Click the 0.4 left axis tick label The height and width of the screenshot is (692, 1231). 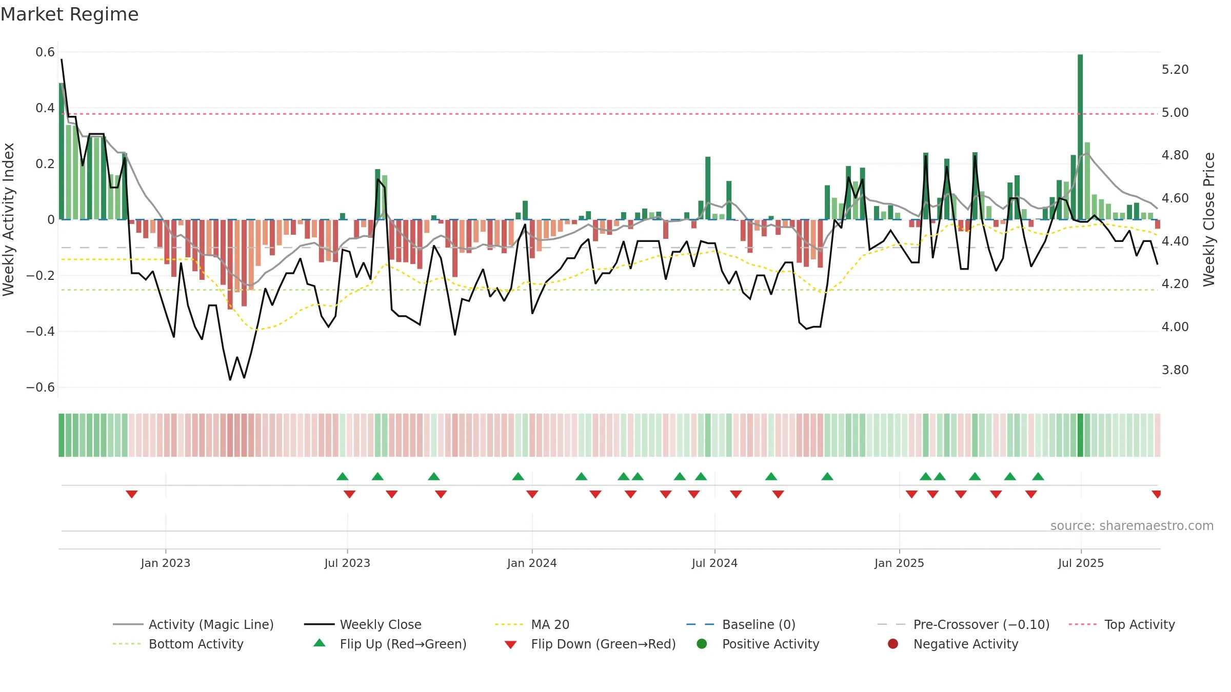pyautogui.click(x=45, y=108)
